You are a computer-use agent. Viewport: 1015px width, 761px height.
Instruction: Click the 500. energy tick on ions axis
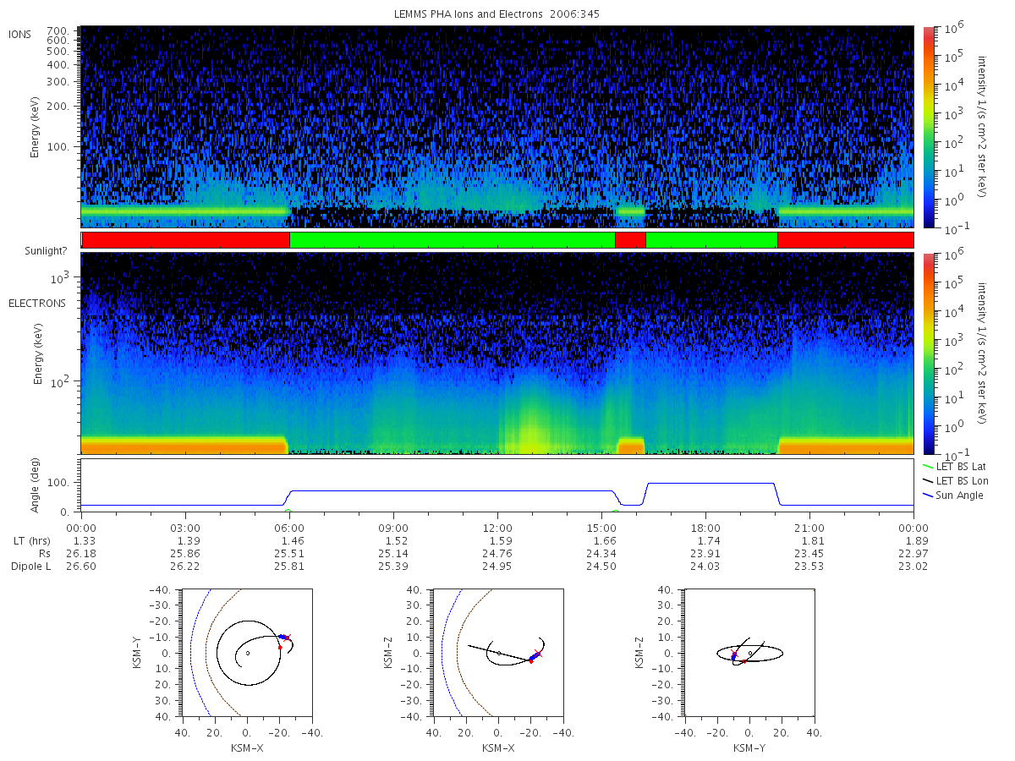click(58, 51)
